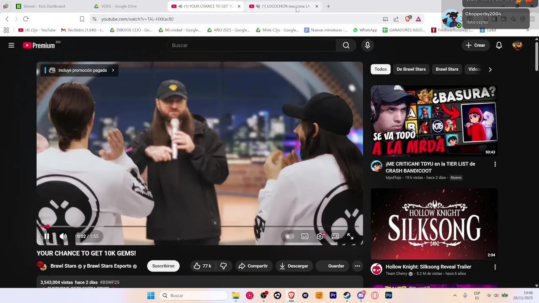Viewport: 539px width, 303px height.
Task: Switch to theater mode
Action: [x=335, y=237]
